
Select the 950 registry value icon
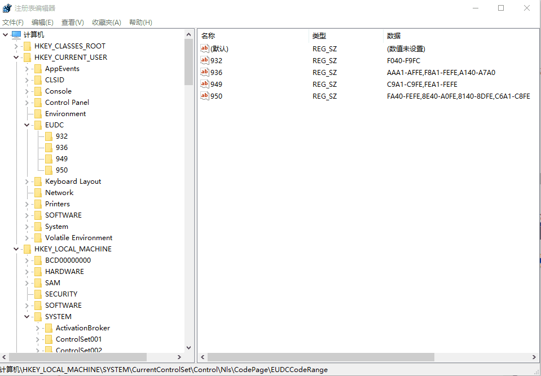click(205, 96)
